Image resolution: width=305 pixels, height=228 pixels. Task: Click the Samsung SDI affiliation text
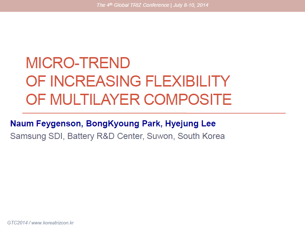coord(36,136)
